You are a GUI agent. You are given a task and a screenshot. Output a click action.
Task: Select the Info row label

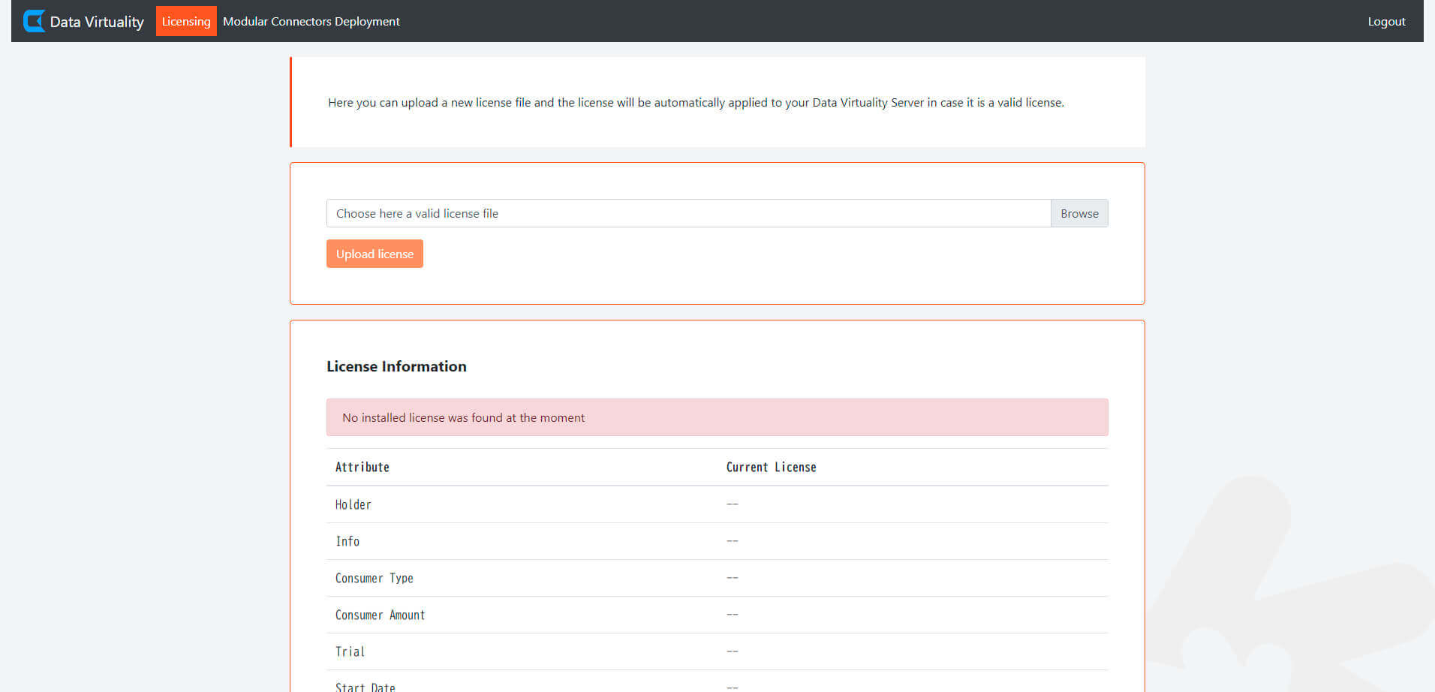[347, 541]
